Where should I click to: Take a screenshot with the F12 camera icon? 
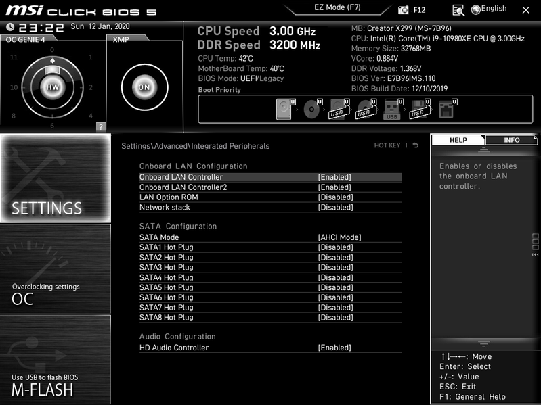403,10
